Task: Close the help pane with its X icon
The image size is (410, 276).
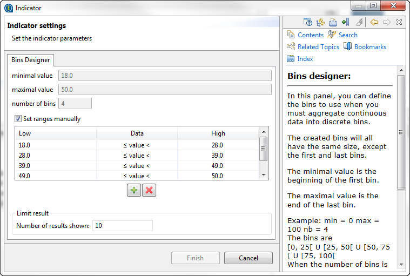Action: click(399, 22)
